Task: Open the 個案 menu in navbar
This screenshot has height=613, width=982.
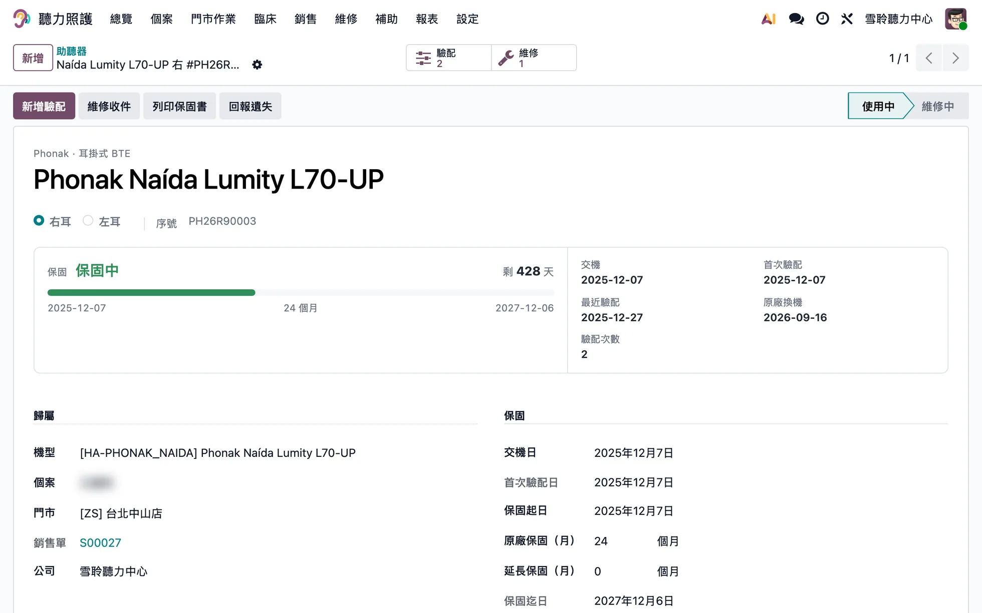Action: click(x=161, y=19)
